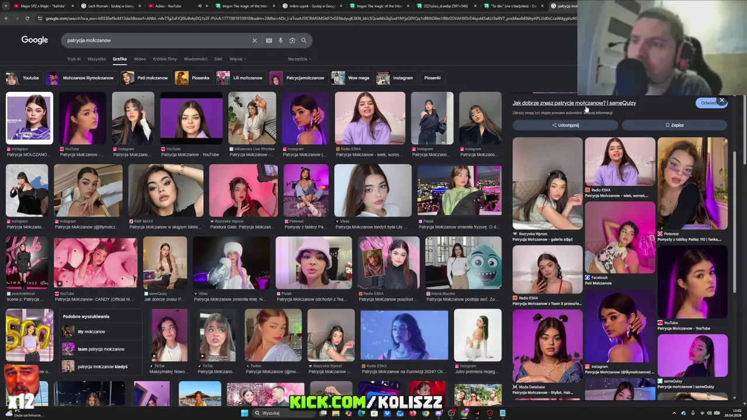Viewport: 747px width, 420px height.
Task: Click the Windows taskbar Wyszukaj search box
Action: [x=283, y=413]
